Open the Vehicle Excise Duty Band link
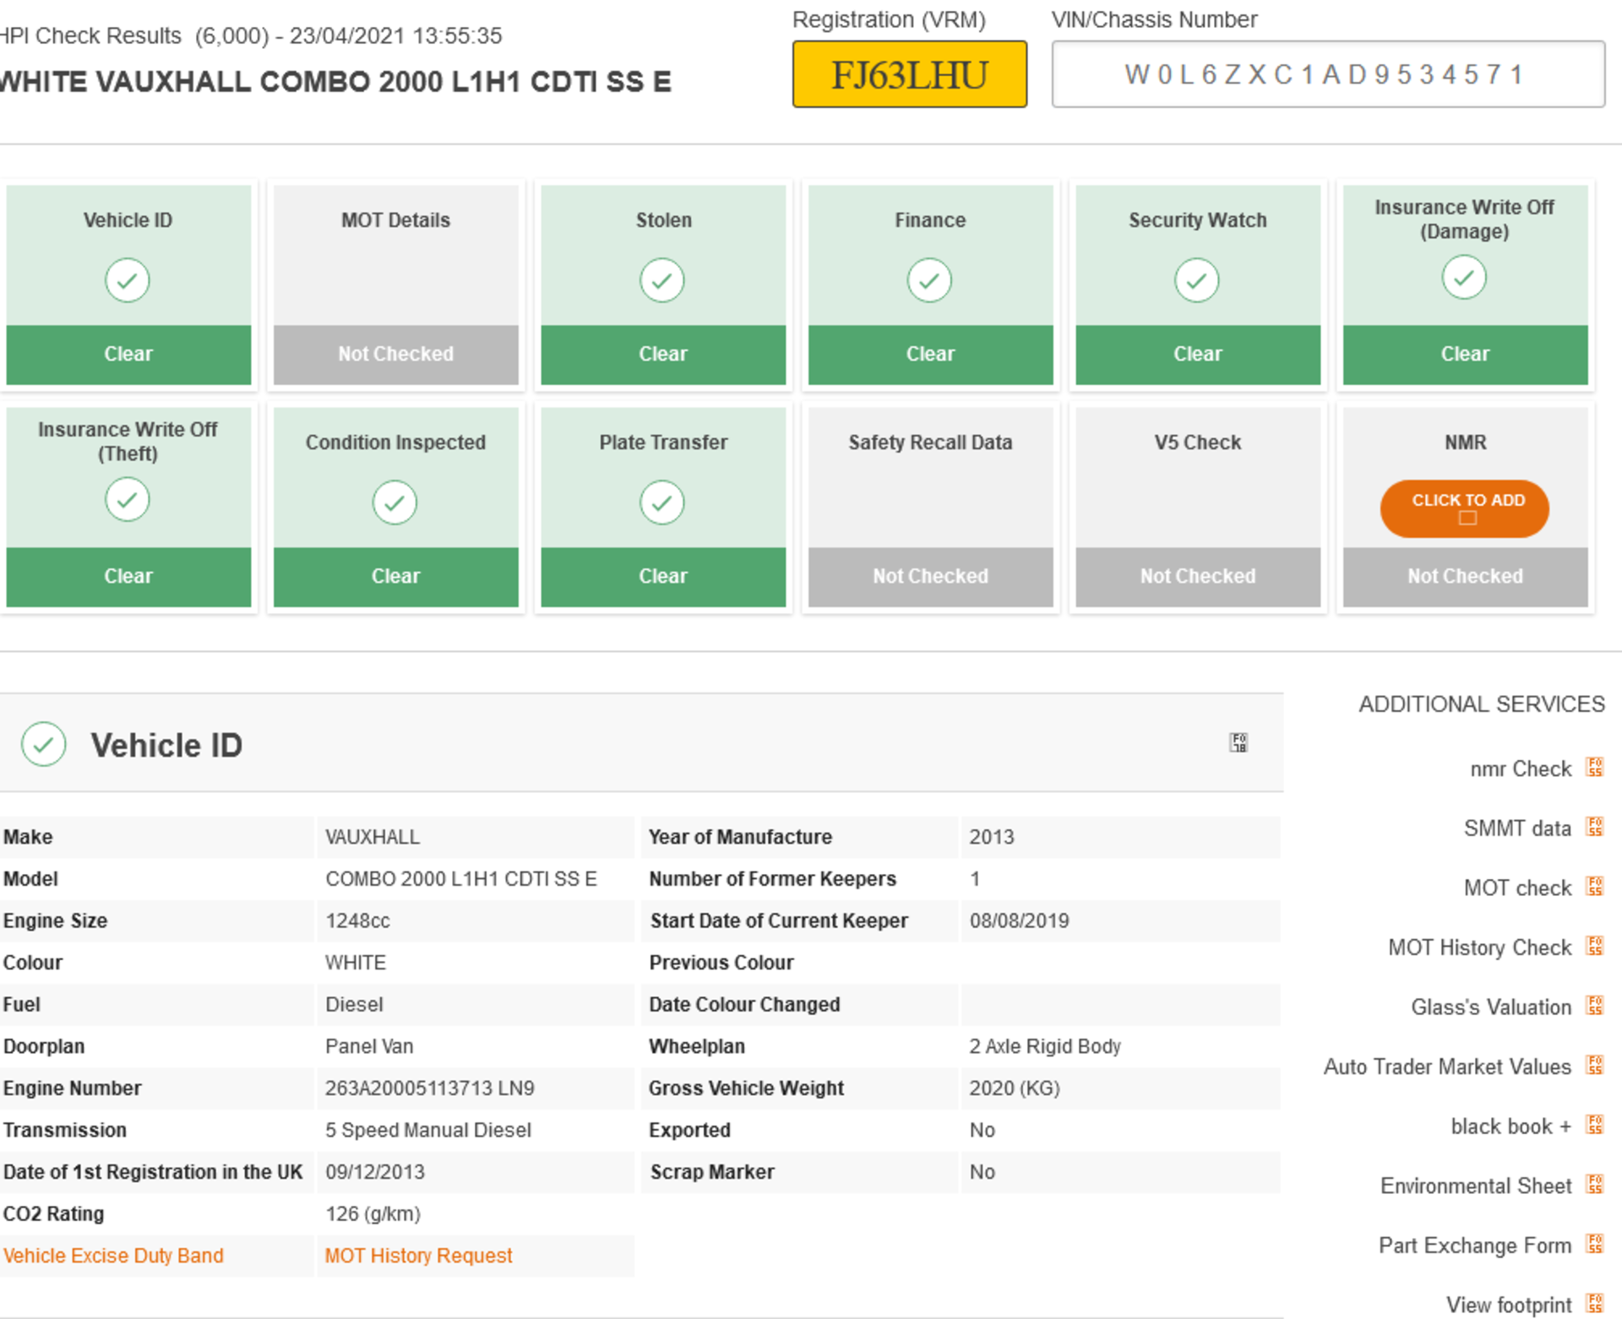Viewport: 1622px width, 1319px height. tap(113, 1256)
